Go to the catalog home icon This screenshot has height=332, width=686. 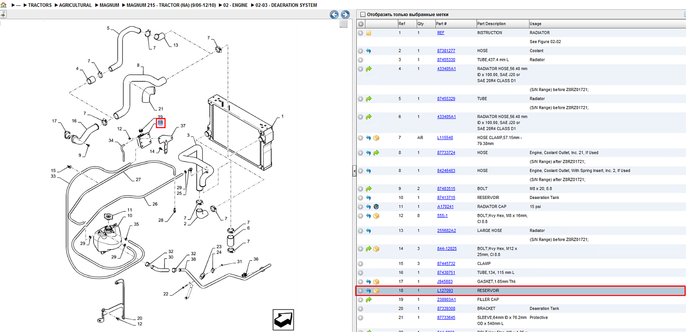tap(4, 5)
